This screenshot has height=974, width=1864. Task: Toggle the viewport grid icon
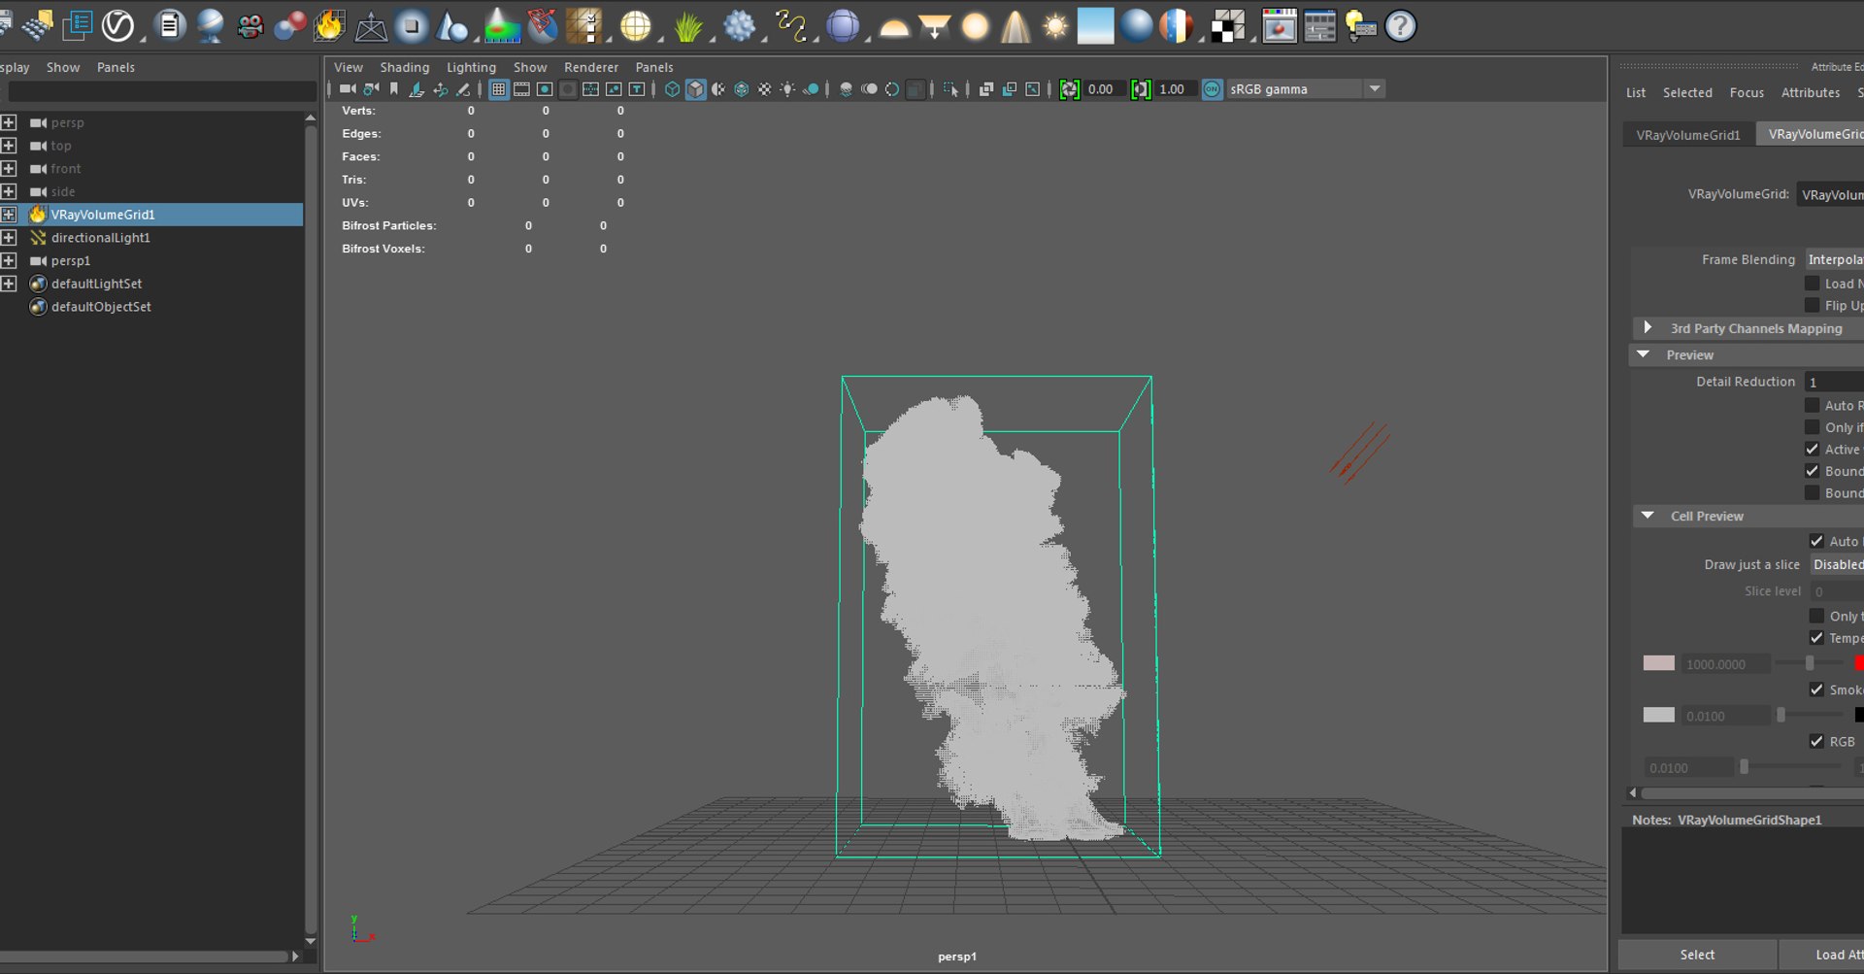(x=498, y=89)
